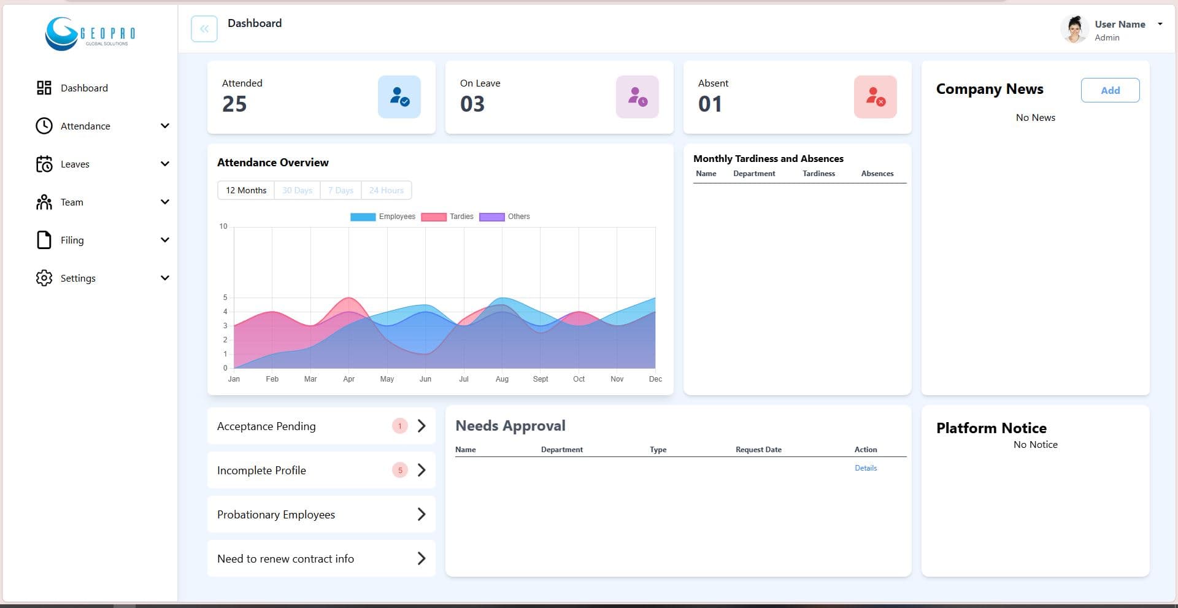
Task: Expand the Settings menu chevron
Action: pos(164,278)
